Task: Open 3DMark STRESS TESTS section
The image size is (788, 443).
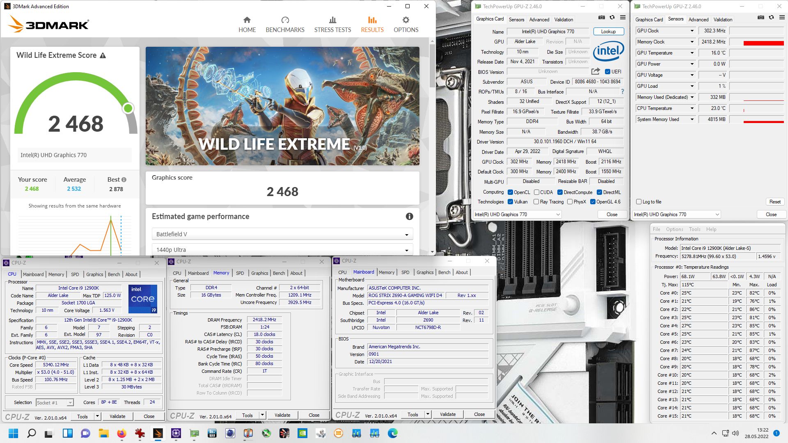Action: pyautogui.click(x=332, y=25)
